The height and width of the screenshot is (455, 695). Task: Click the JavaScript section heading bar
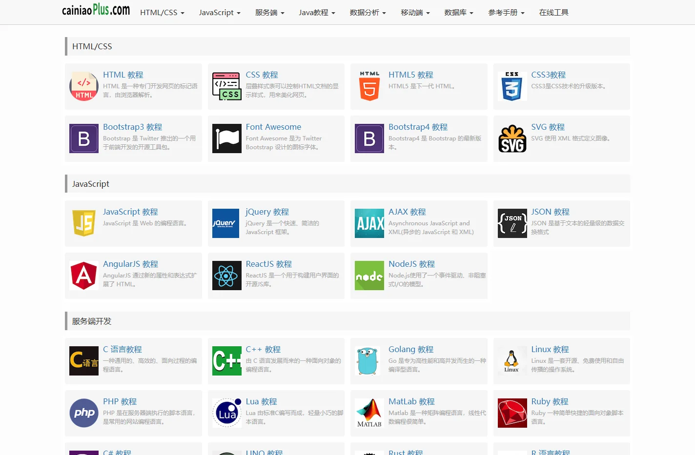tap(347, 184)
